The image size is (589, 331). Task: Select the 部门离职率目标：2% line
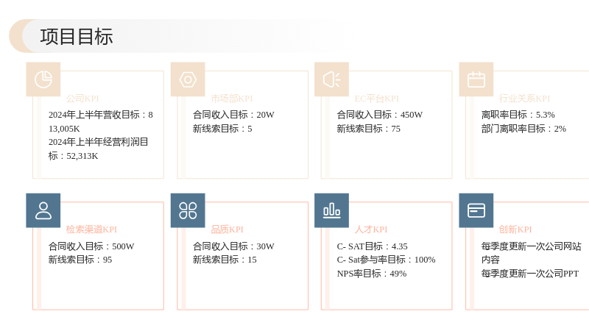(523, 129)
